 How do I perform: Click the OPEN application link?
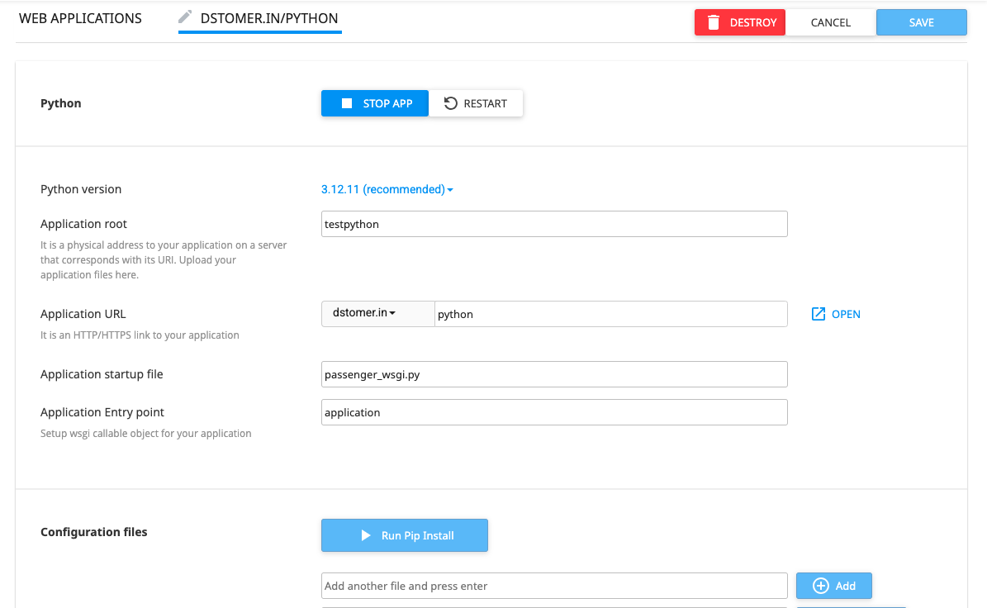click(x=845, y=314)
